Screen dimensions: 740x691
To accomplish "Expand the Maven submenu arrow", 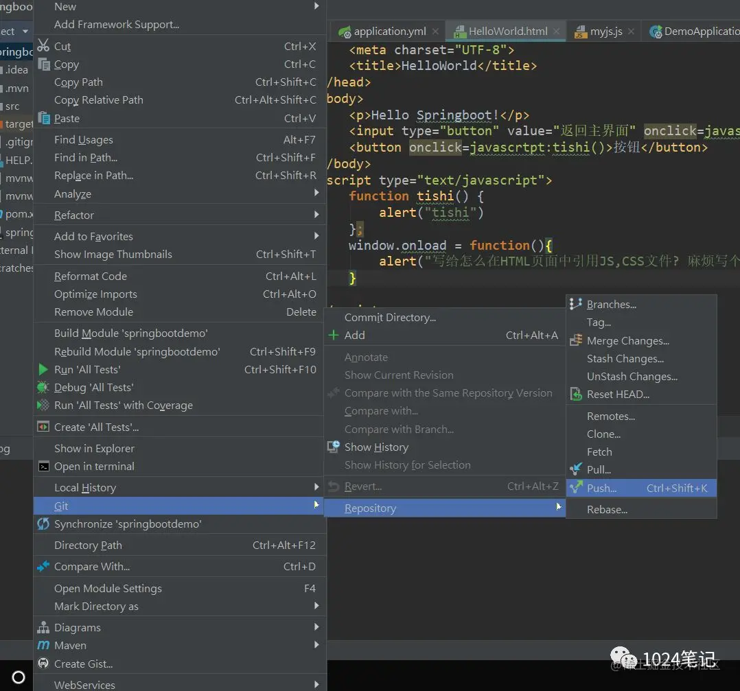I will pos(316,645).
